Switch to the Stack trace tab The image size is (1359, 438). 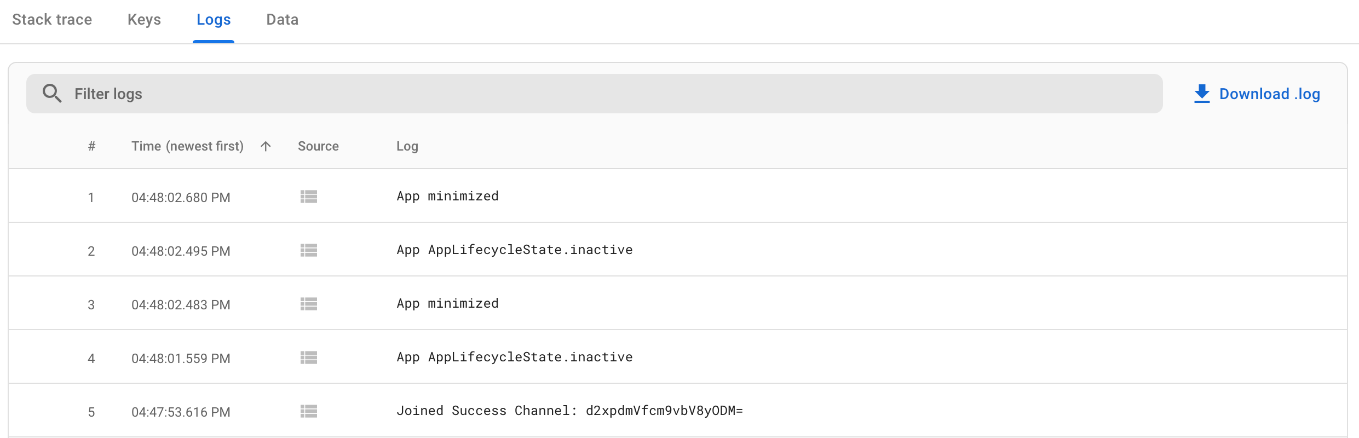click(52, 20)
